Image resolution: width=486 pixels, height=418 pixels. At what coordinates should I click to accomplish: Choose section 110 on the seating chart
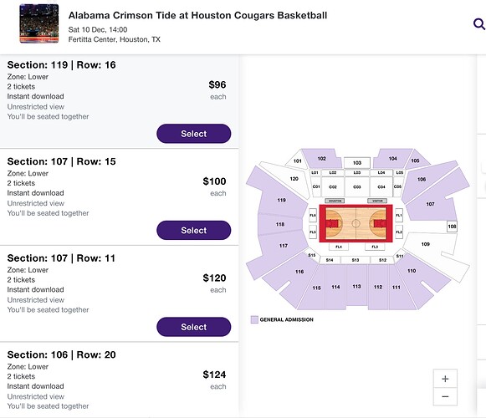[412, 271]
